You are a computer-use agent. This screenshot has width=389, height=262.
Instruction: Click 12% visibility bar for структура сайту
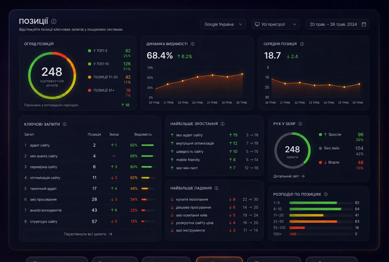(x=148, y=221)
